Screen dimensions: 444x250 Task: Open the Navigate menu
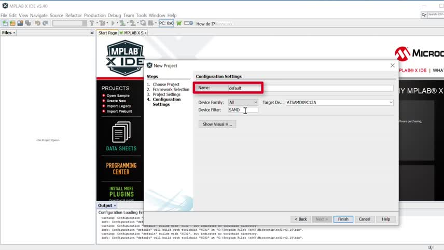(39, 15)
